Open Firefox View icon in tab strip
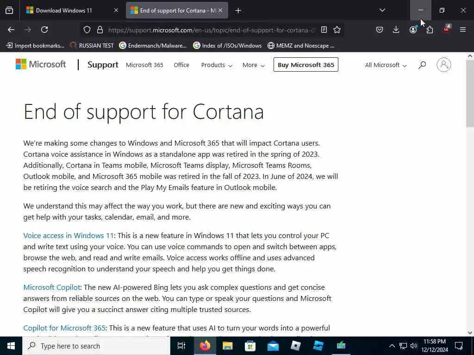The height and width of the screenshot is (355, 474). 9,11
